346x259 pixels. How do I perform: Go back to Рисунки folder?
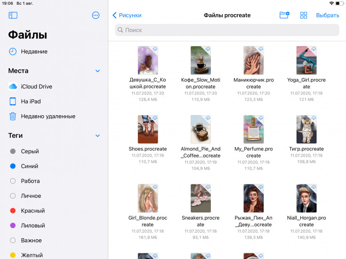coord(127,15)
